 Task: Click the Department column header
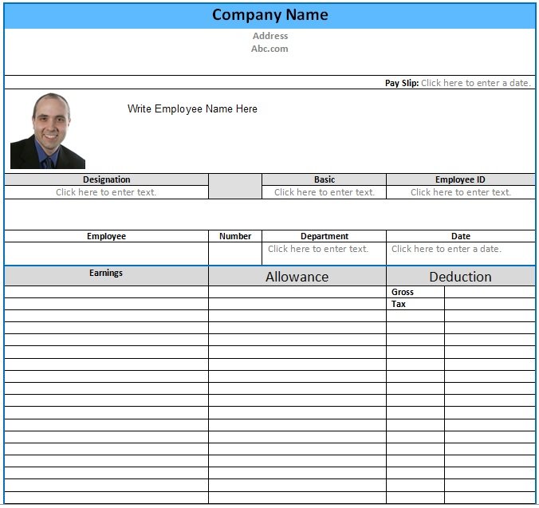(325, 236)
